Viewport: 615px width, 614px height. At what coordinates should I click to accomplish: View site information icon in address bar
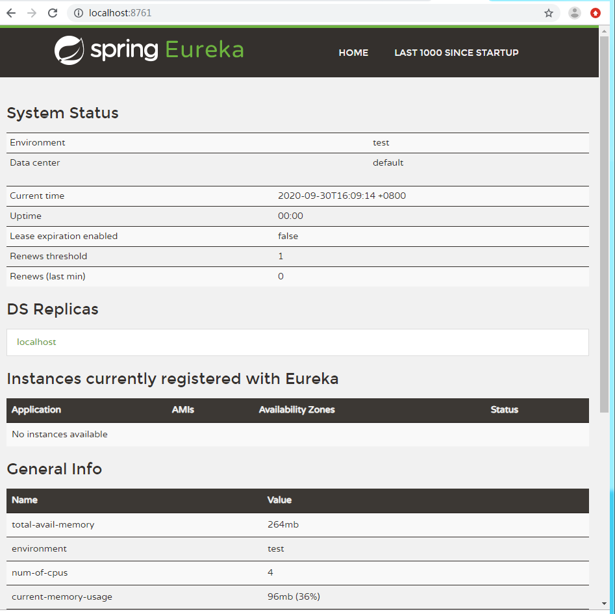tap(79, 13)
